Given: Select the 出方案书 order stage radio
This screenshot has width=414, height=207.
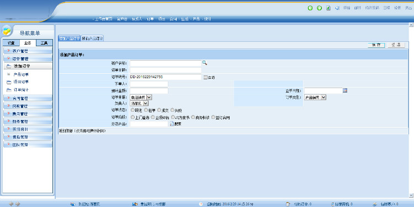Looking at the screenshot, I should tap(173, 117).
